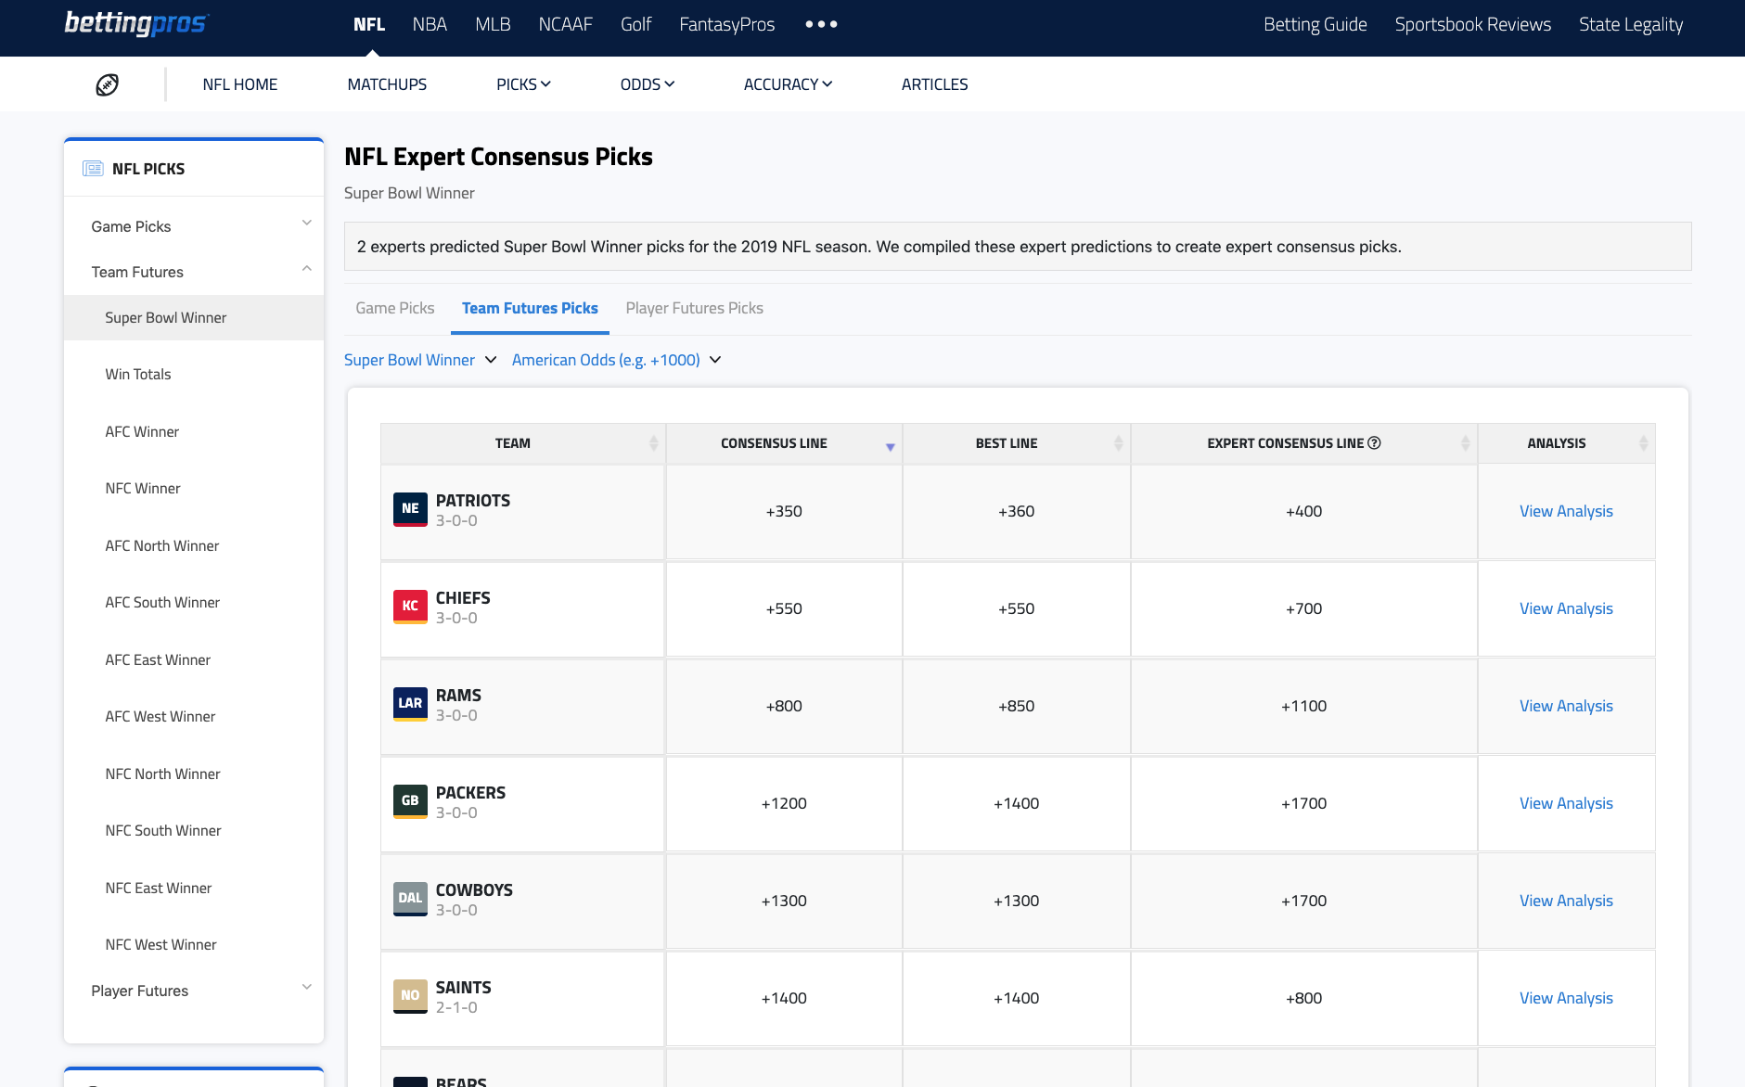Click the CHIEFS team name

[x=463, y=597]
